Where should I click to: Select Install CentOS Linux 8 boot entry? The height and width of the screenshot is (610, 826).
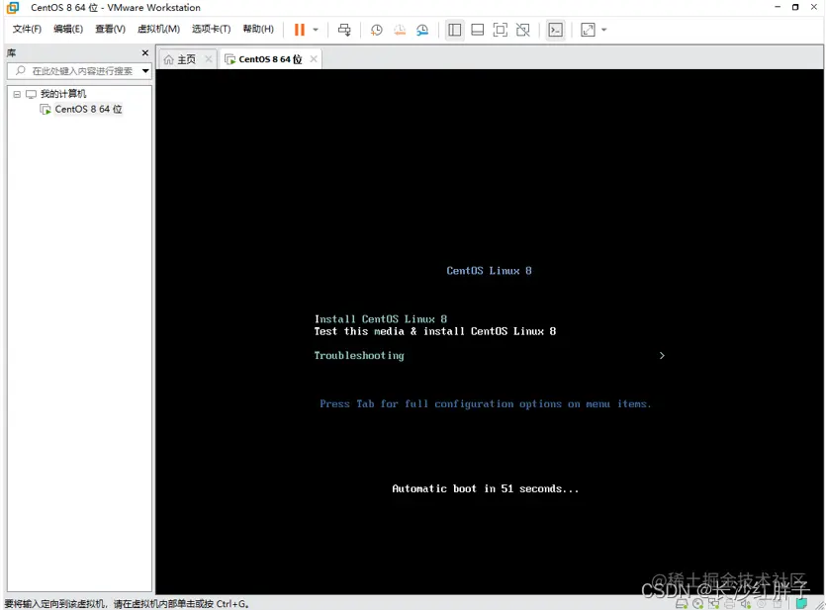pos(381,319)
